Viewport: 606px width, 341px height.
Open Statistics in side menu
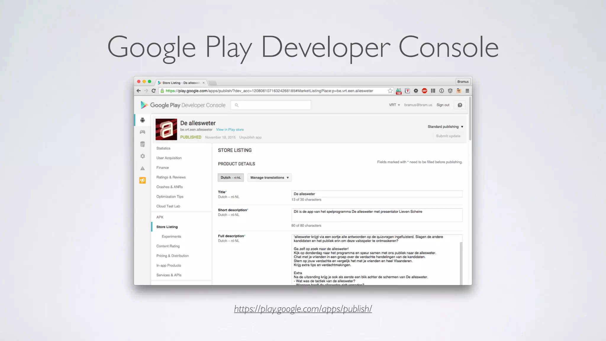(163, 148)
